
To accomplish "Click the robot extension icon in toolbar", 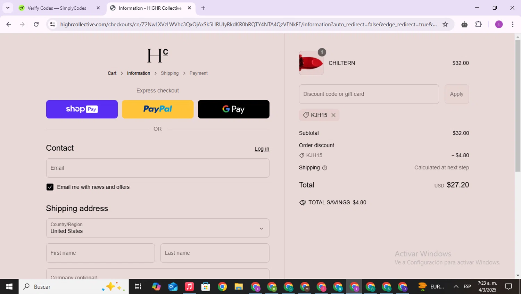I will (x=464, y=24).
